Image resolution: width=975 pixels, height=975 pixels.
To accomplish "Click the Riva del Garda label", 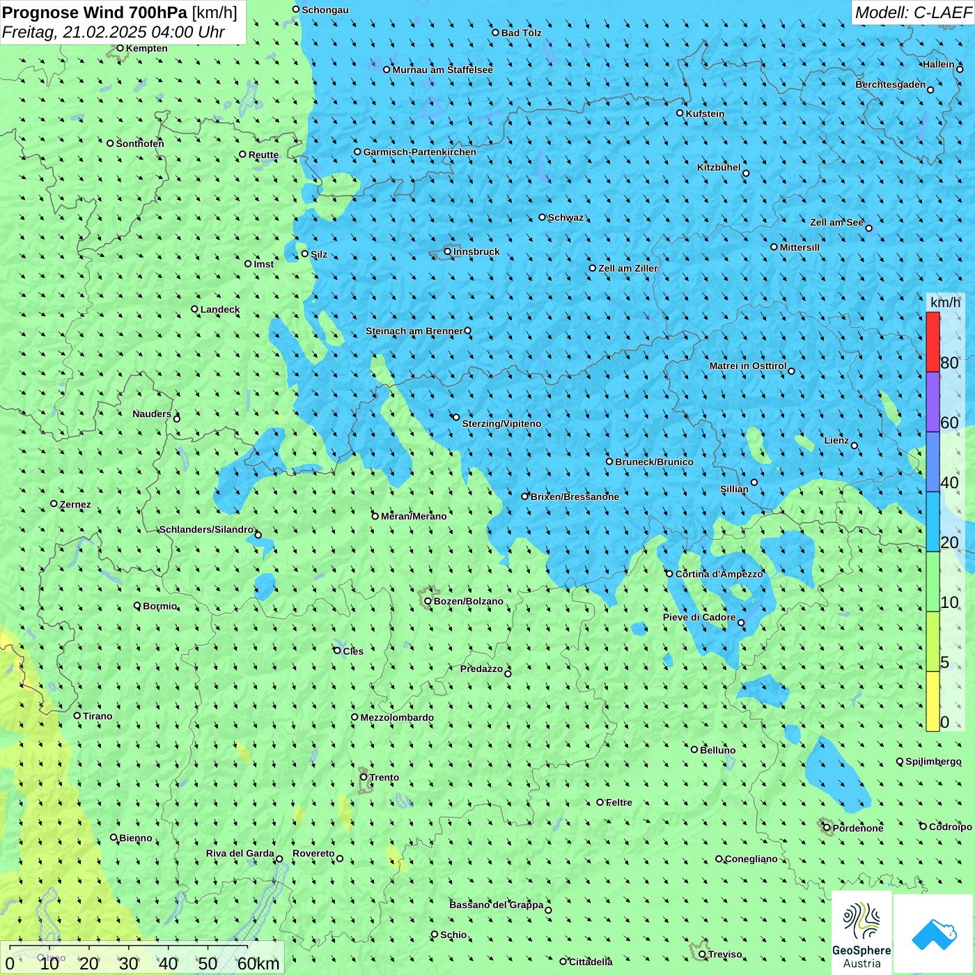I will click(x=240, y=853).
